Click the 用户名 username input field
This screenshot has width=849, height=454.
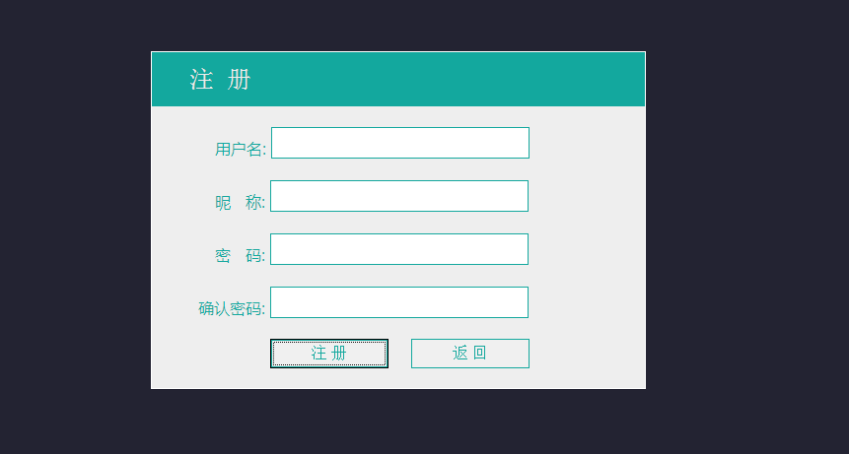coord(399,143)
